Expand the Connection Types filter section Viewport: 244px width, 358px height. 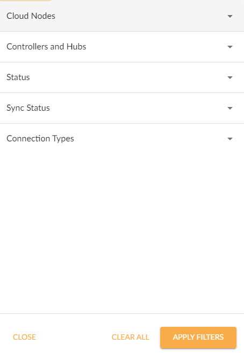122,139
